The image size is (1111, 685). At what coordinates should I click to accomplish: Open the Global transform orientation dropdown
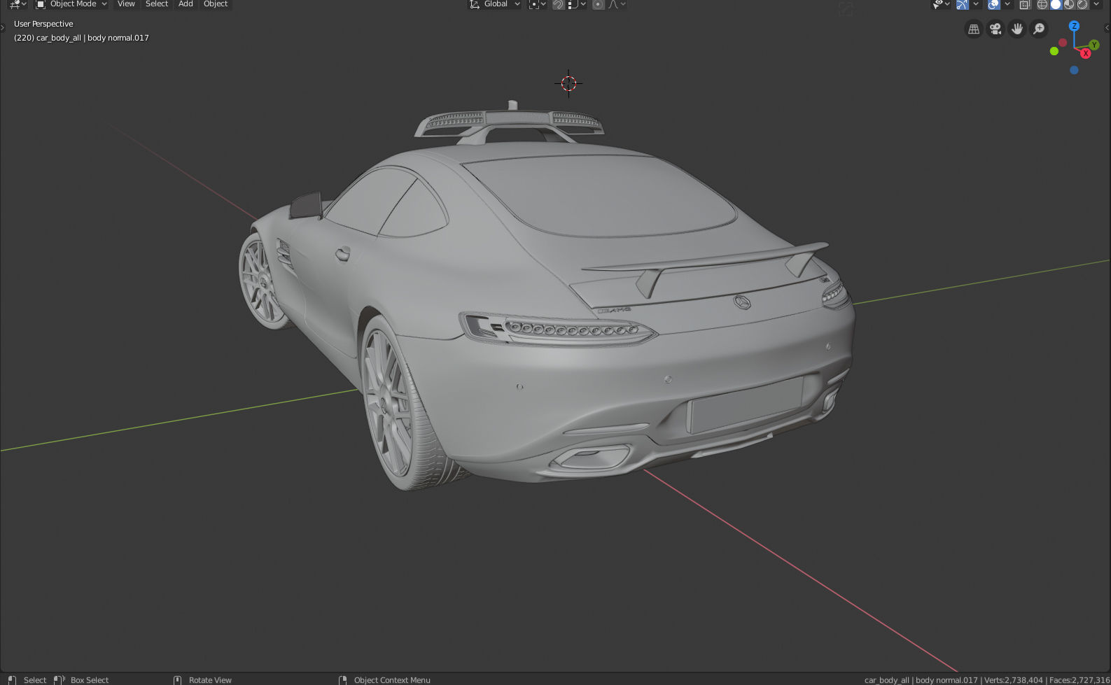coord(495,4)
